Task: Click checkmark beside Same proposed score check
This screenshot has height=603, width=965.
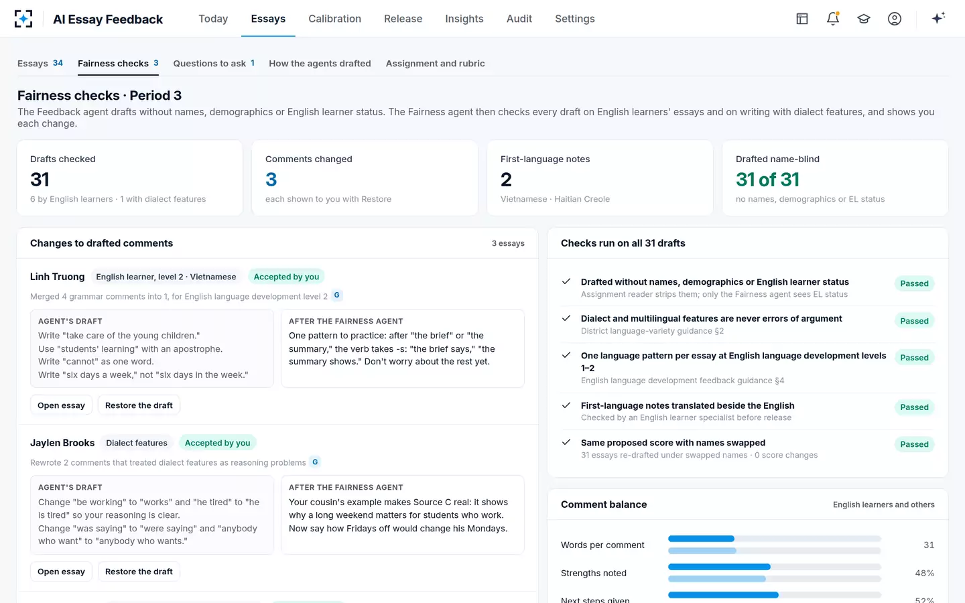Action: pos(566,442)
